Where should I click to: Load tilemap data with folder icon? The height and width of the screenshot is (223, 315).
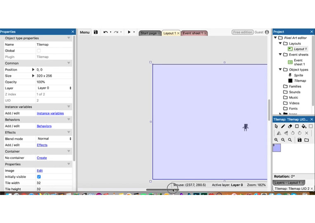[x=307, y=140]
